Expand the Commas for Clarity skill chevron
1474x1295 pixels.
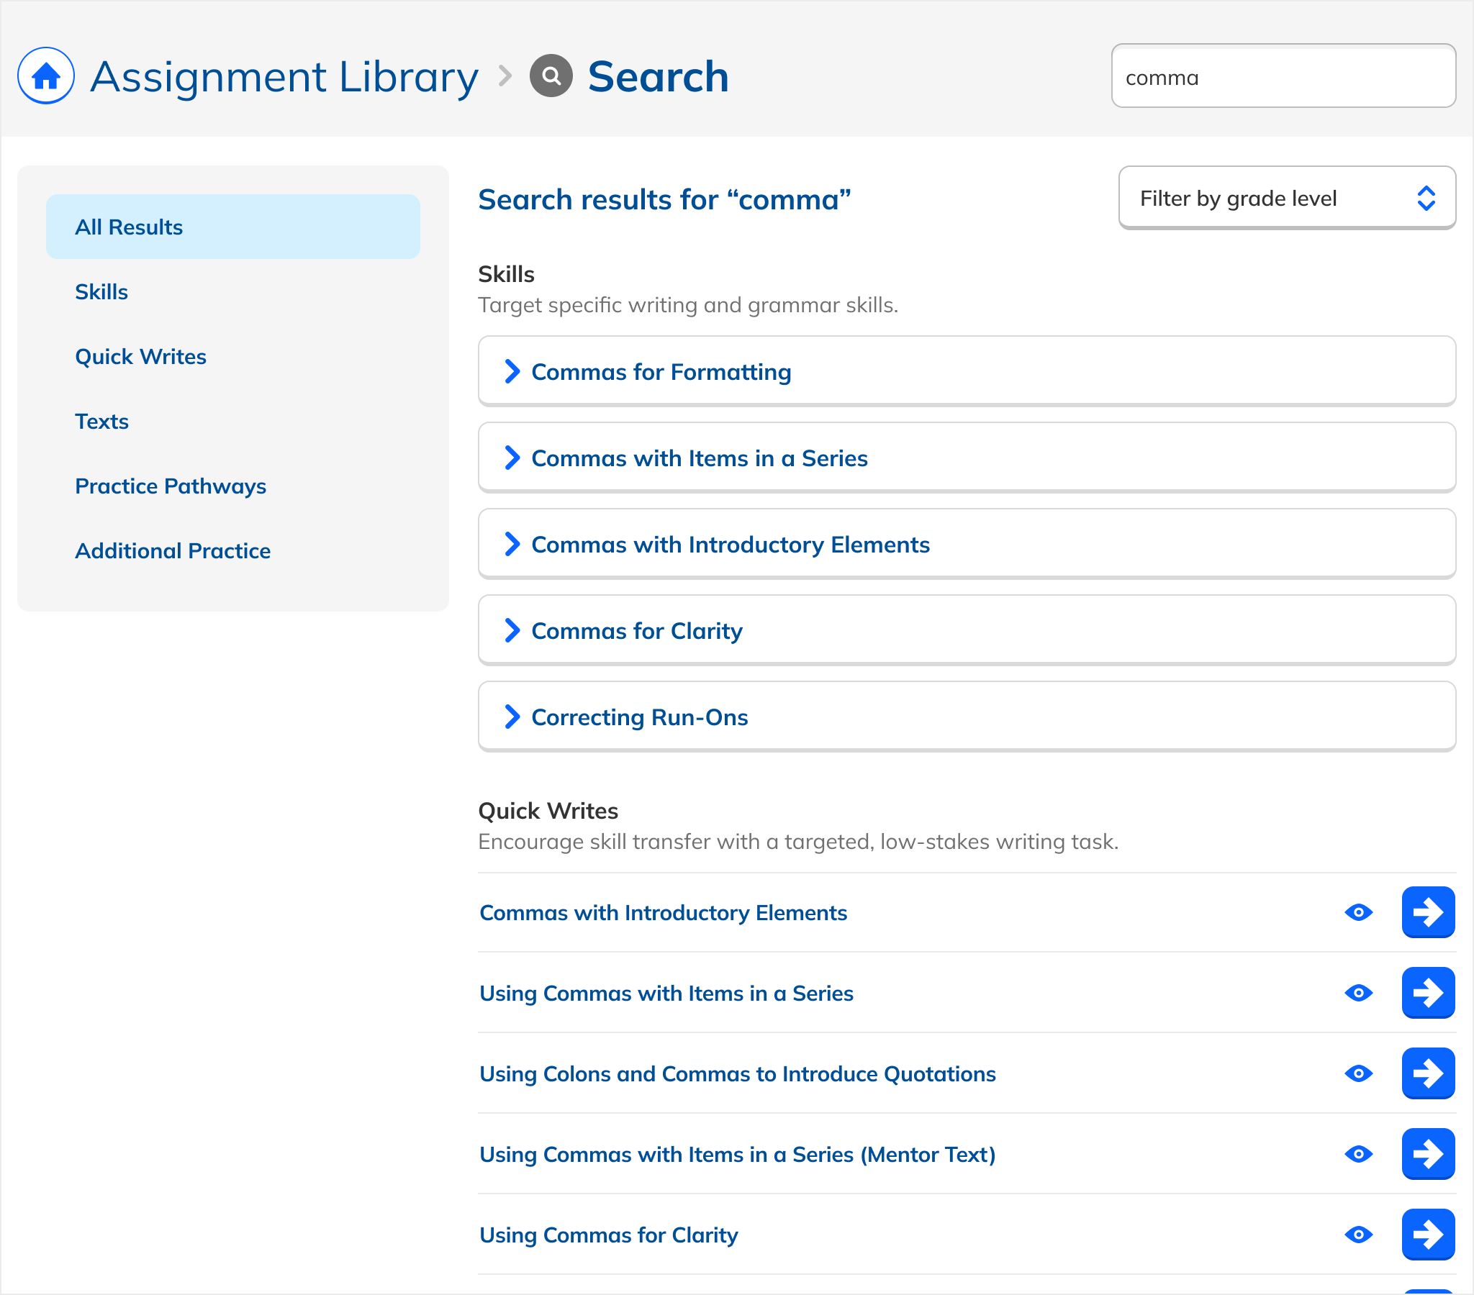click(x=512, y=631)
